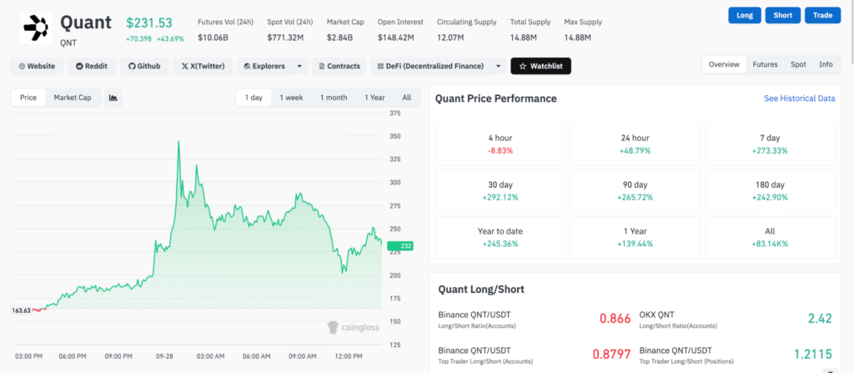This screenshot has height=373, width=854.
Task: Click the current price $231.53
Action: click(149, 23)
